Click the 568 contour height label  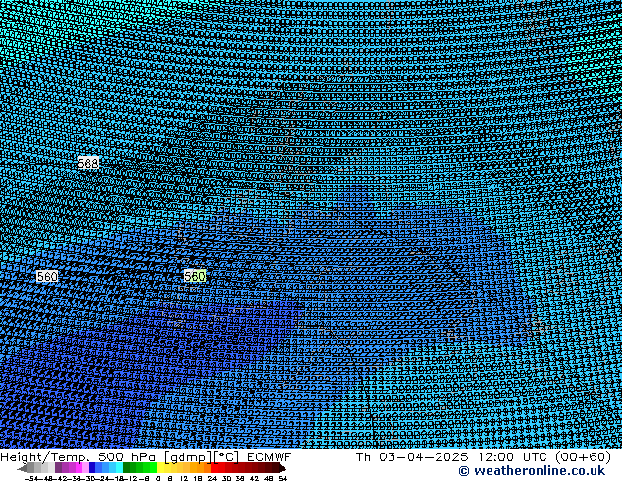click(87, 163)
